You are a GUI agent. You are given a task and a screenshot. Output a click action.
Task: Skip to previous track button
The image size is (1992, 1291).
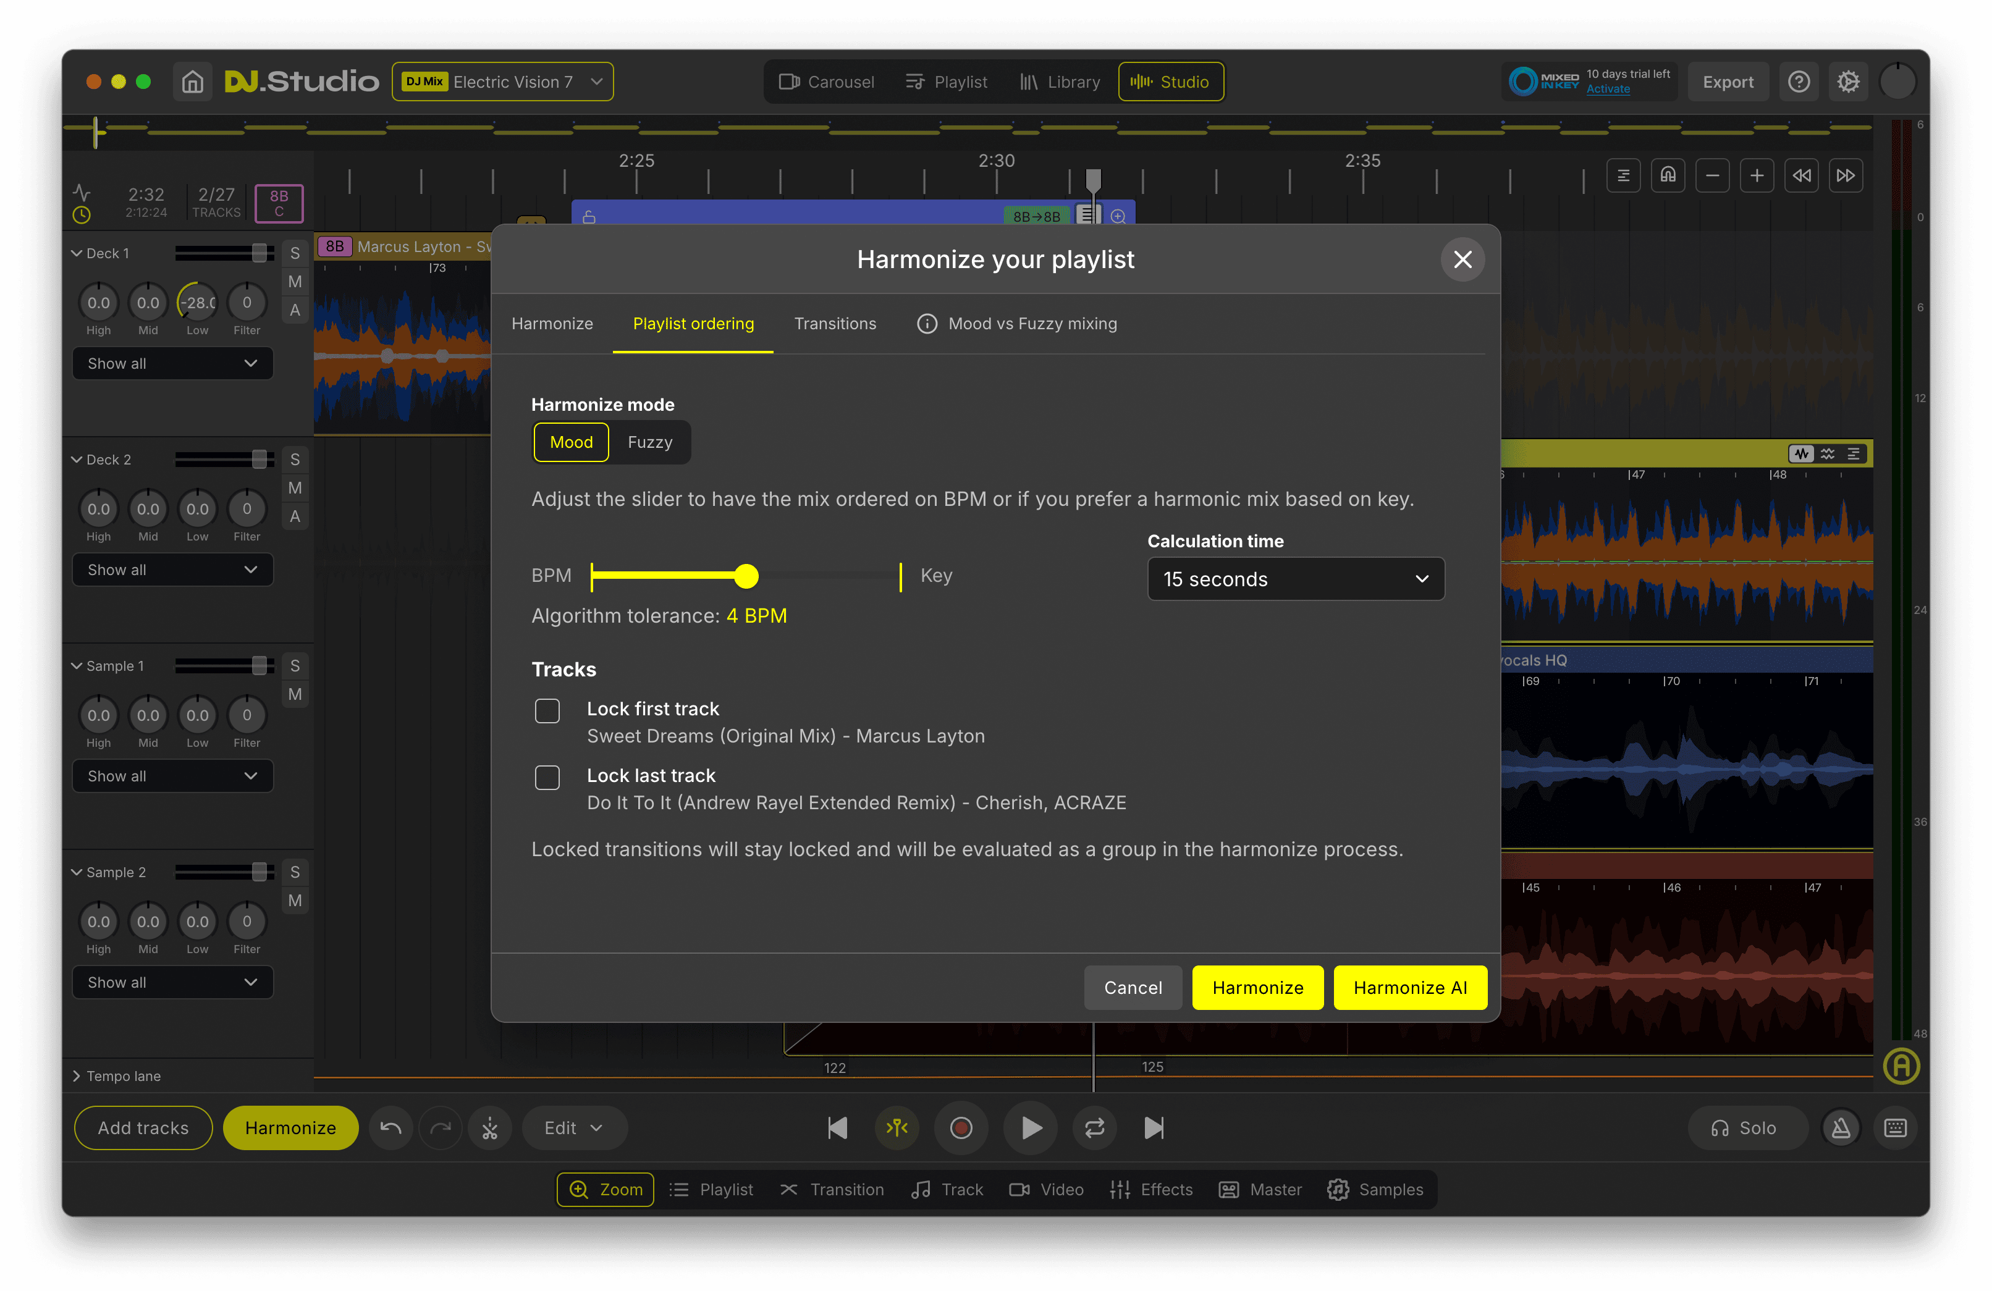837,1128
